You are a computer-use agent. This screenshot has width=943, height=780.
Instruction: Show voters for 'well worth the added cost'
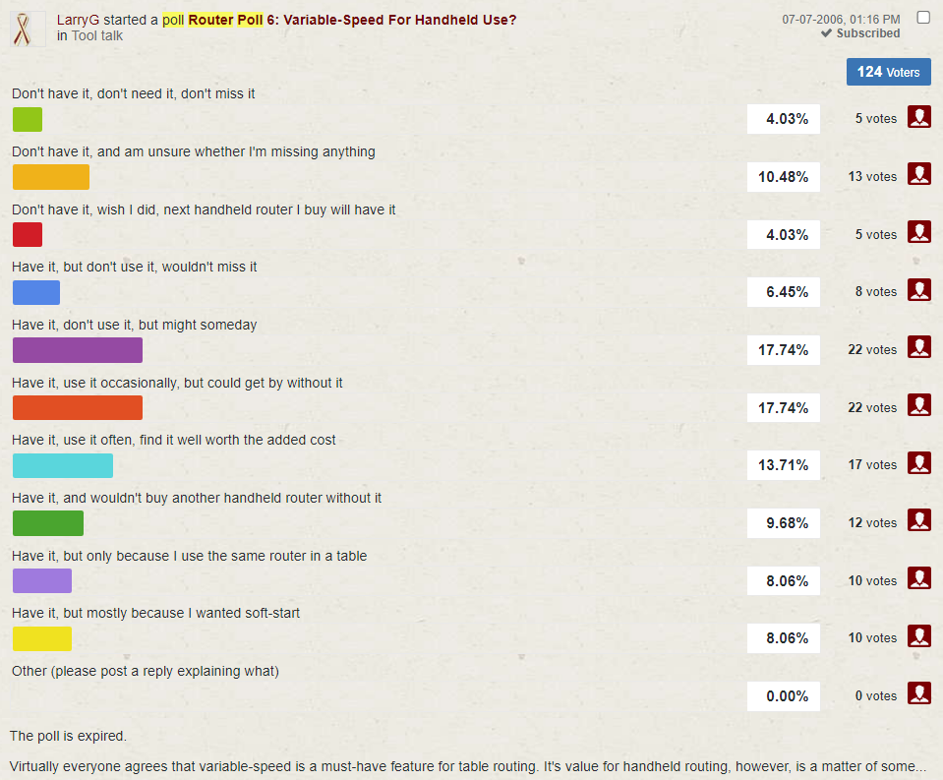tap(918, 463)
